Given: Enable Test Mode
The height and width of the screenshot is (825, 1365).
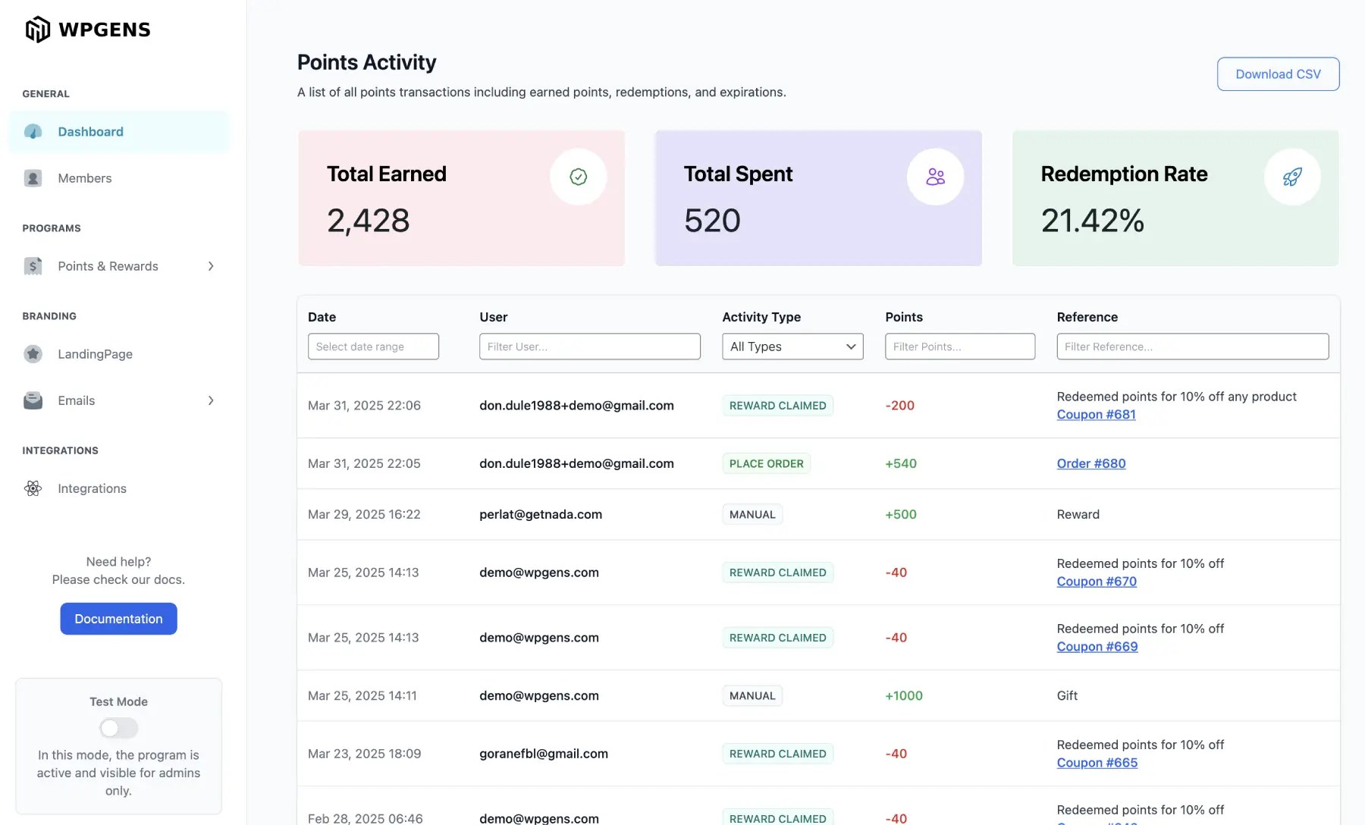Looking at the screenshot, I should 118,728.
